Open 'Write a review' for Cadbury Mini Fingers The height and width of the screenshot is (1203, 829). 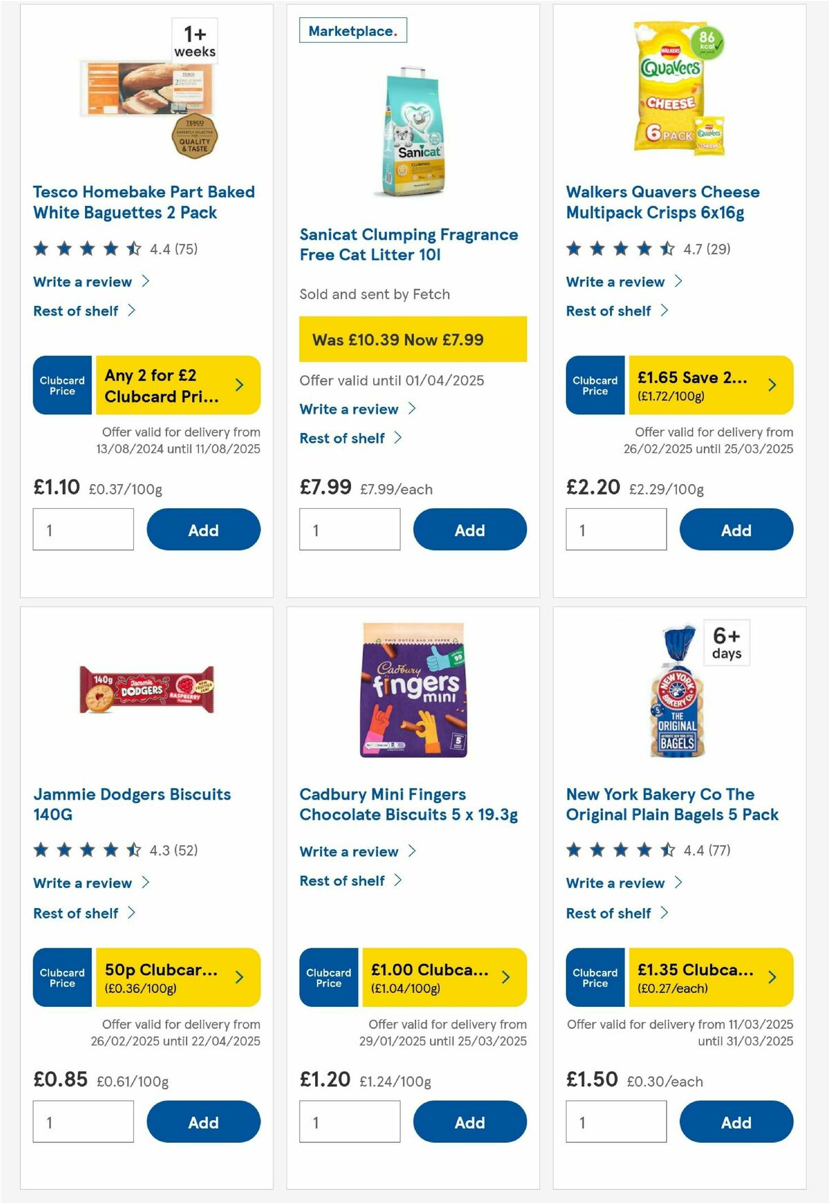click(350, 851)
